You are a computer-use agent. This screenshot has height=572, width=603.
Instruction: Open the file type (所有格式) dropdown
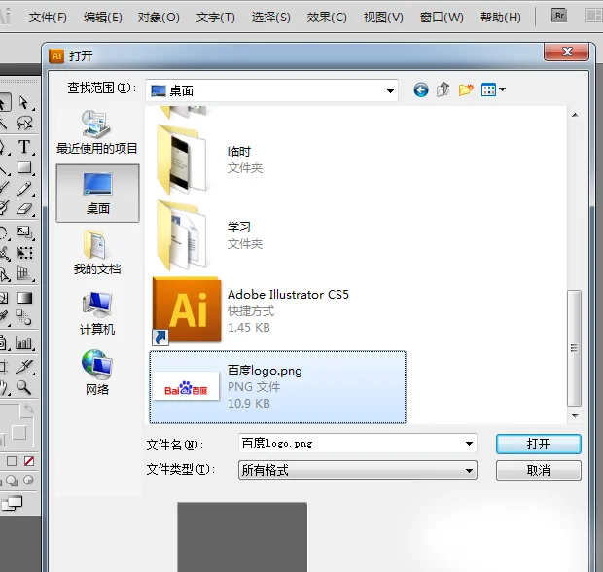[358, 470]
